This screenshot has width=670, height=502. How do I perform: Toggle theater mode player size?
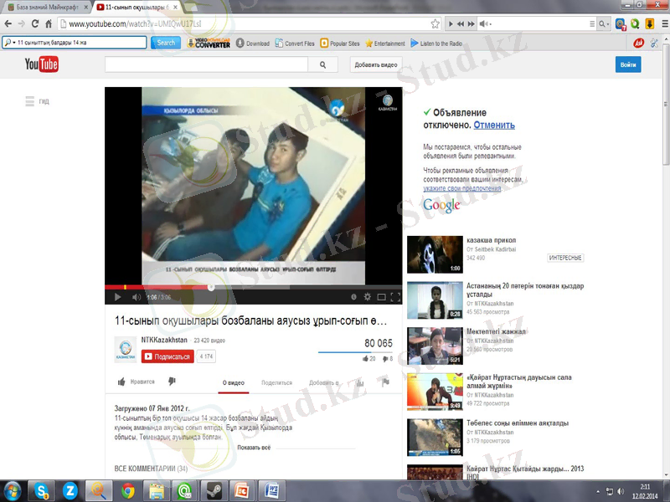[381, 297]
